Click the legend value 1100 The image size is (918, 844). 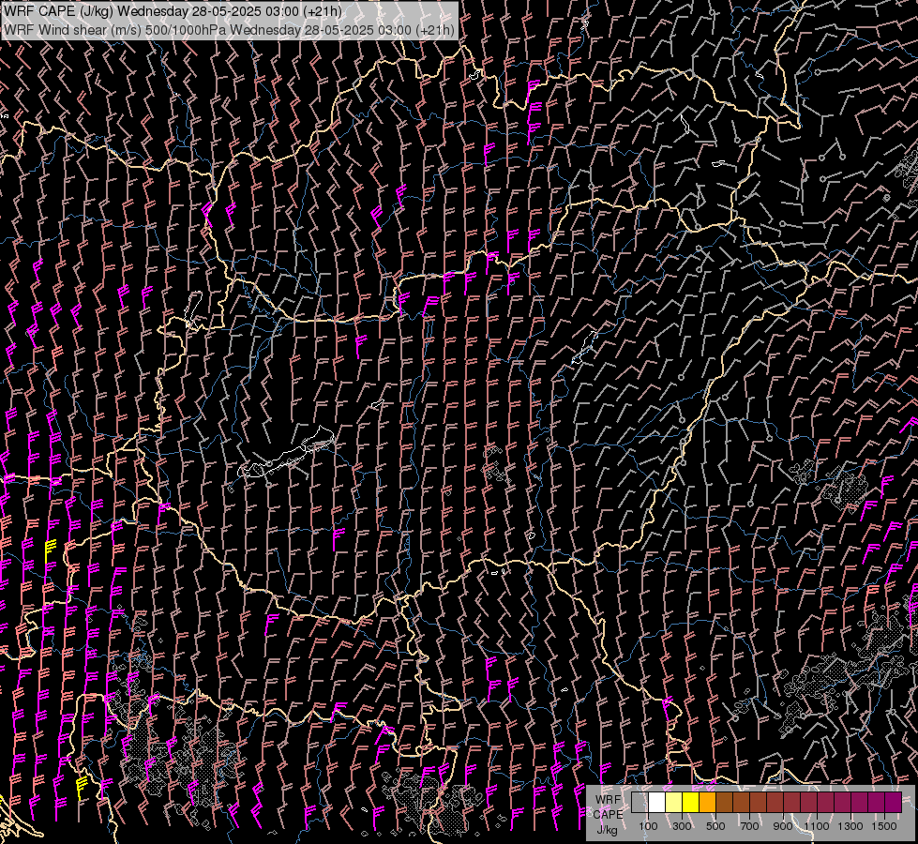[x=816, y=826]
